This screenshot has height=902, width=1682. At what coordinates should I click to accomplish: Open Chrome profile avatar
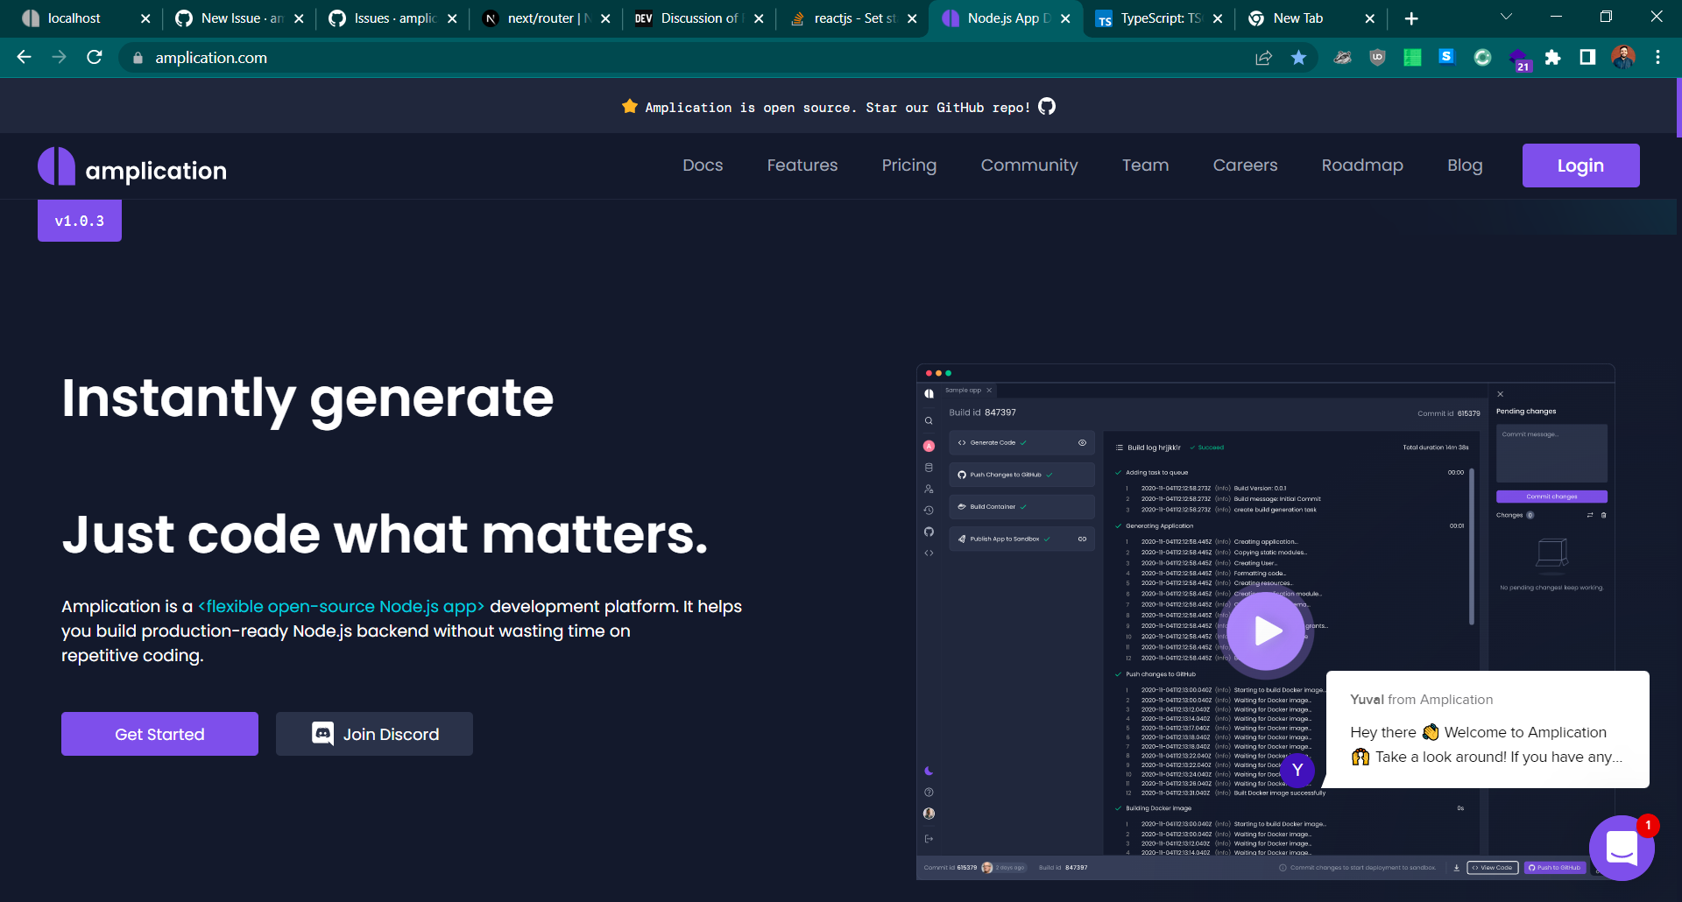pos(1622,58)
